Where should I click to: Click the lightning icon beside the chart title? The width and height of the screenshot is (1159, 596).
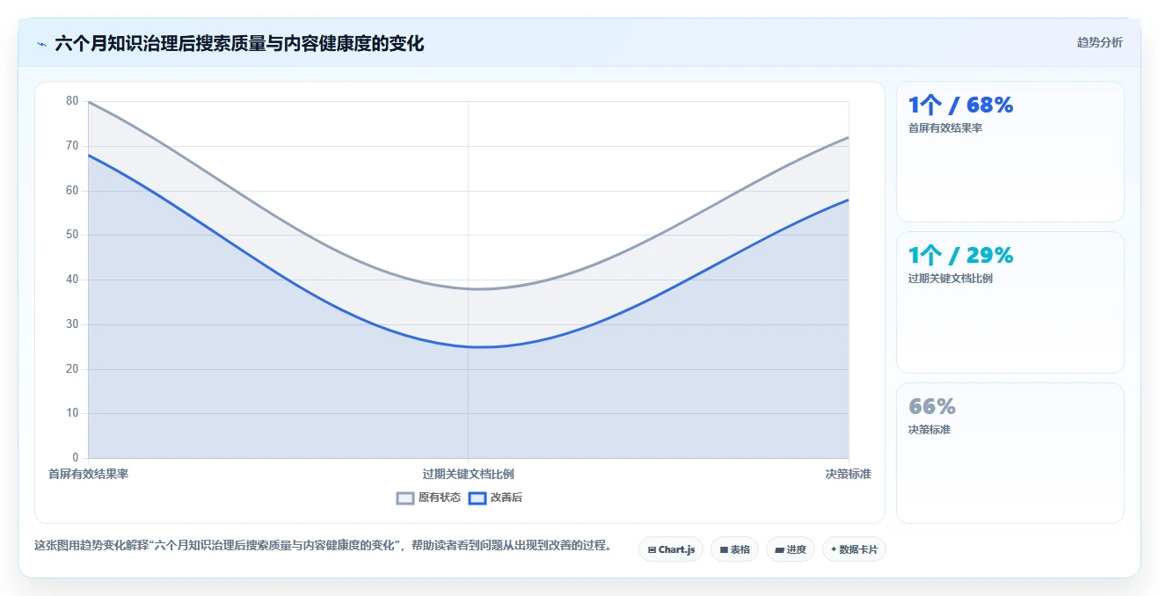[x=42, y=44]
